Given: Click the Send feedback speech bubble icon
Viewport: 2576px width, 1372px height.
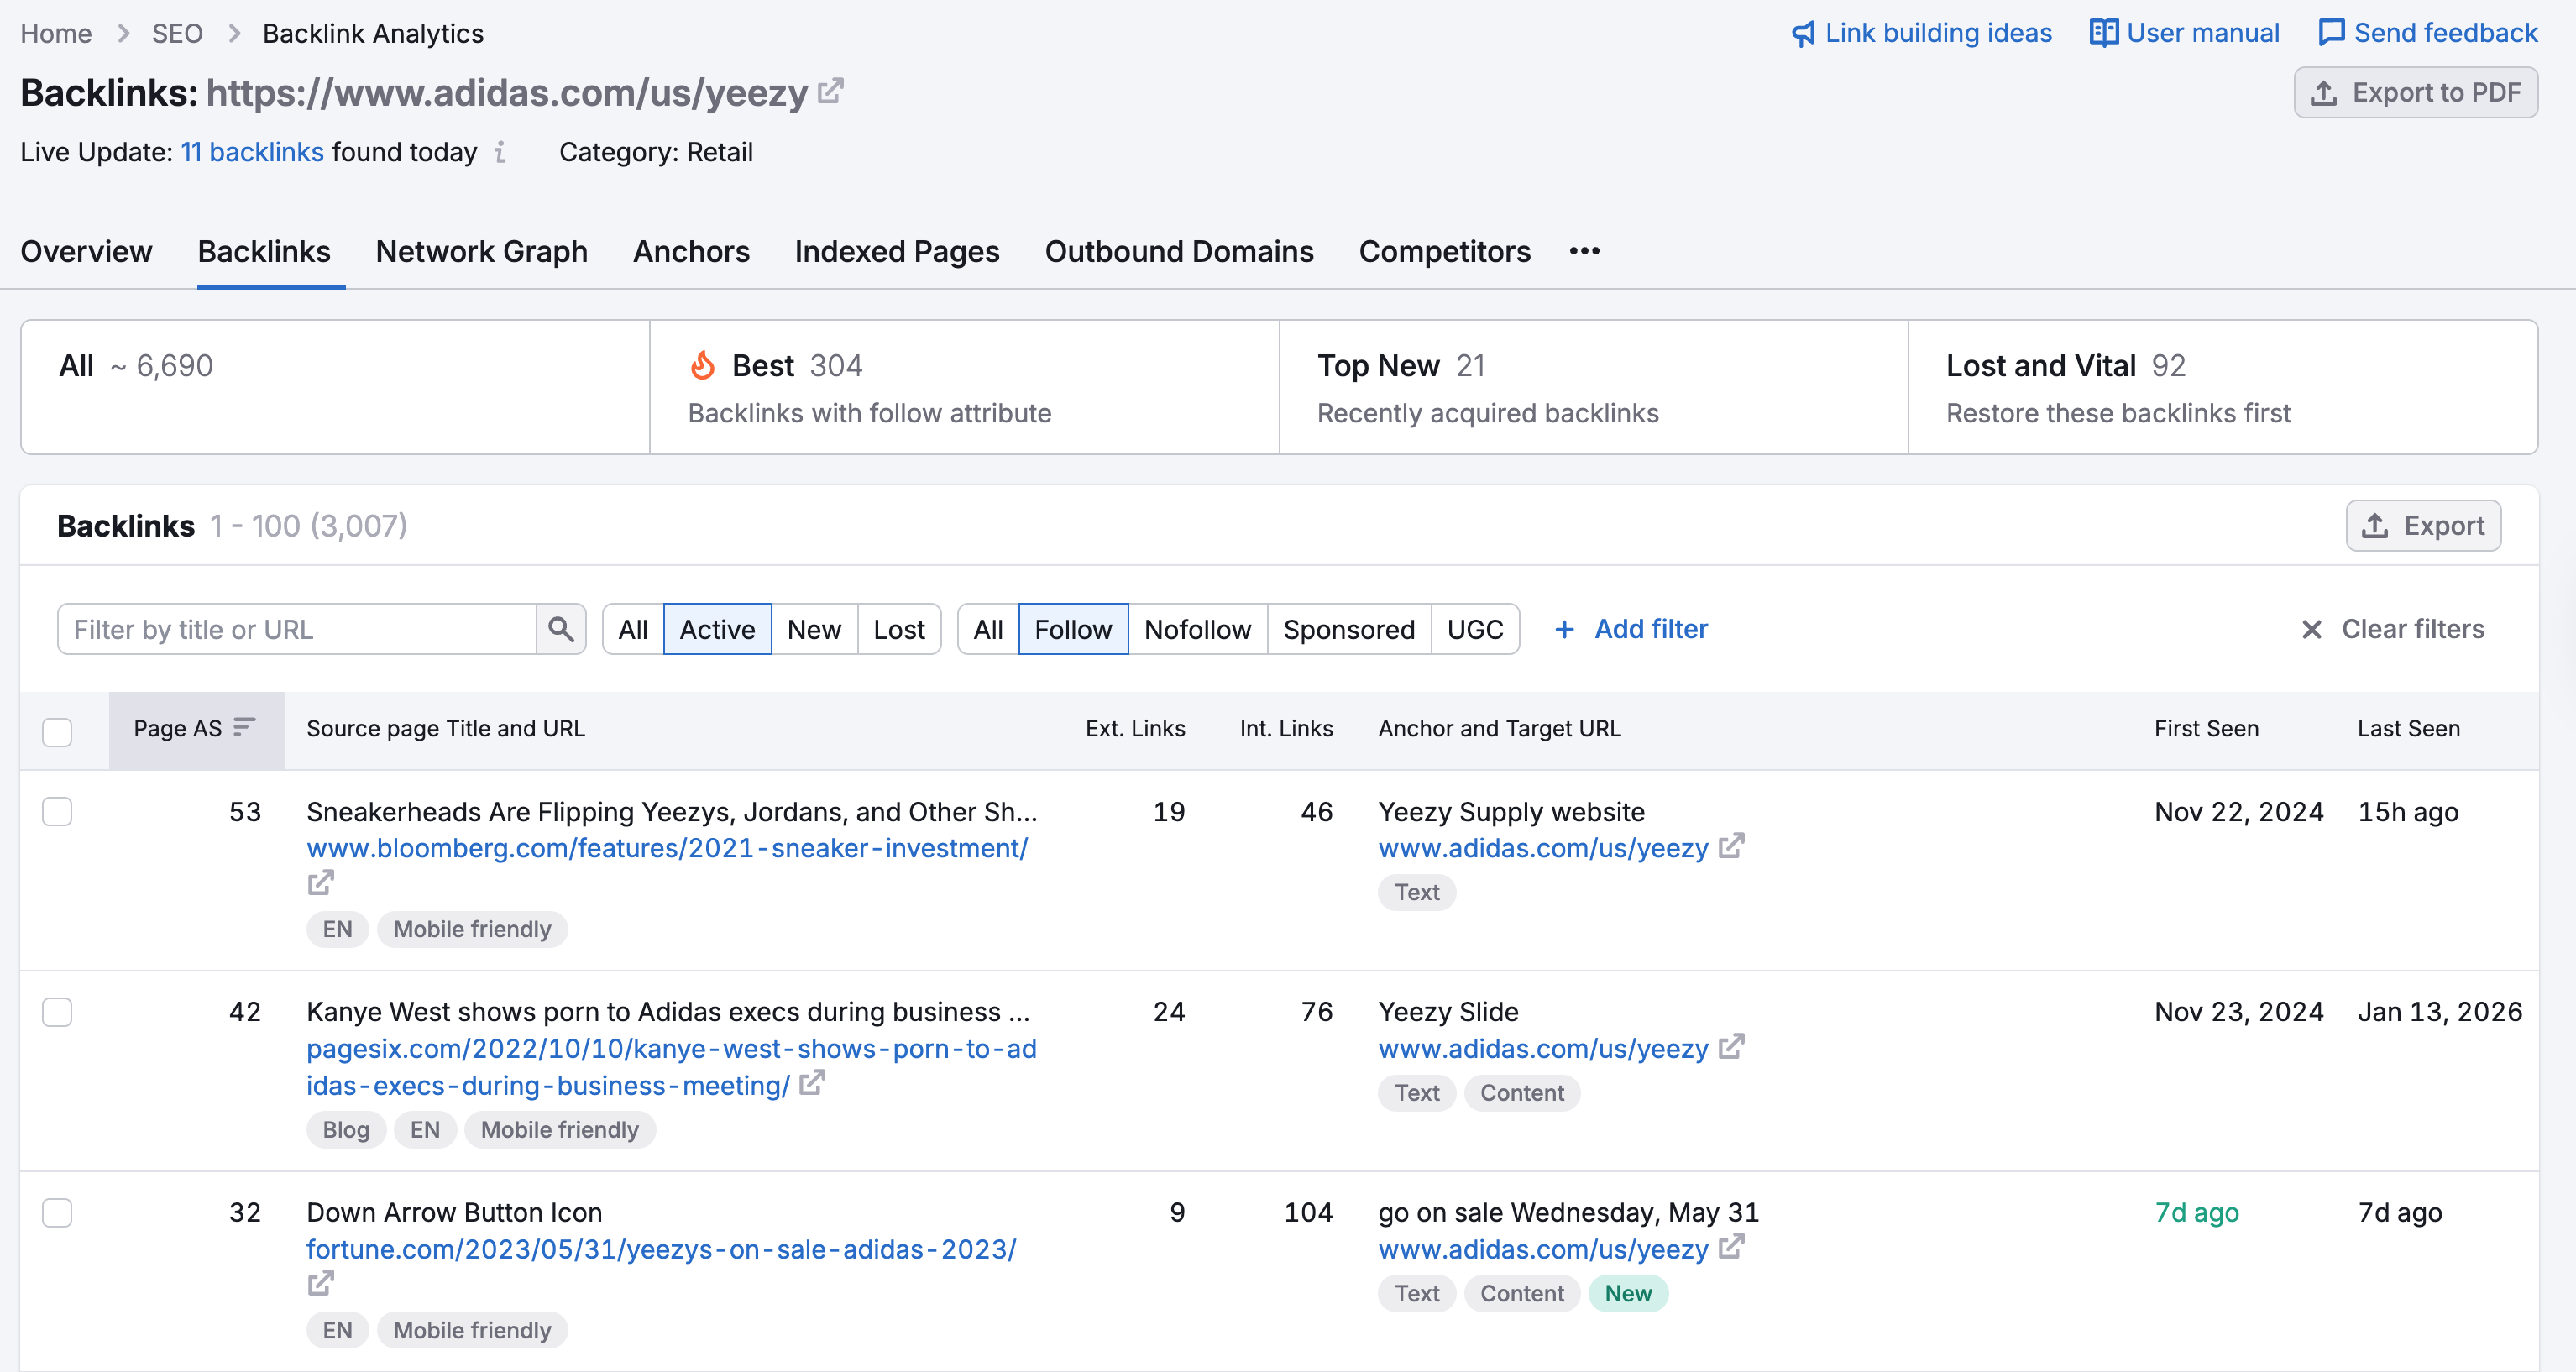Looking at the screenshot, I should coord(2333,33).
